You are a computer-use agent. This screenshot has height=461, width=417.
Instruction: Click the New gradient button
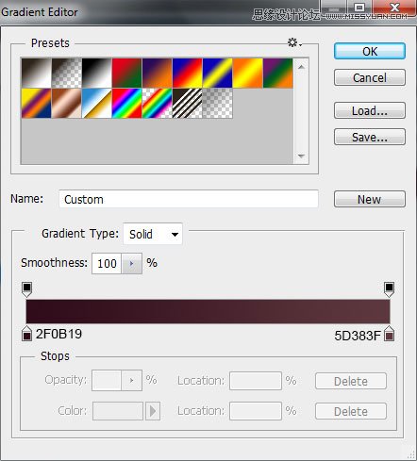370,199
